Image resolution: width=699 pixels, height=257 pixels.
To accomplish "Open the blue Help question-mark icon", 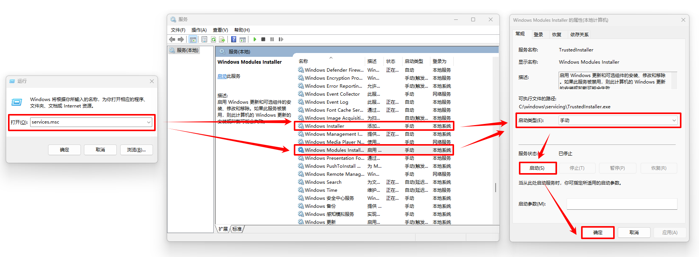I will pos(234,39).
